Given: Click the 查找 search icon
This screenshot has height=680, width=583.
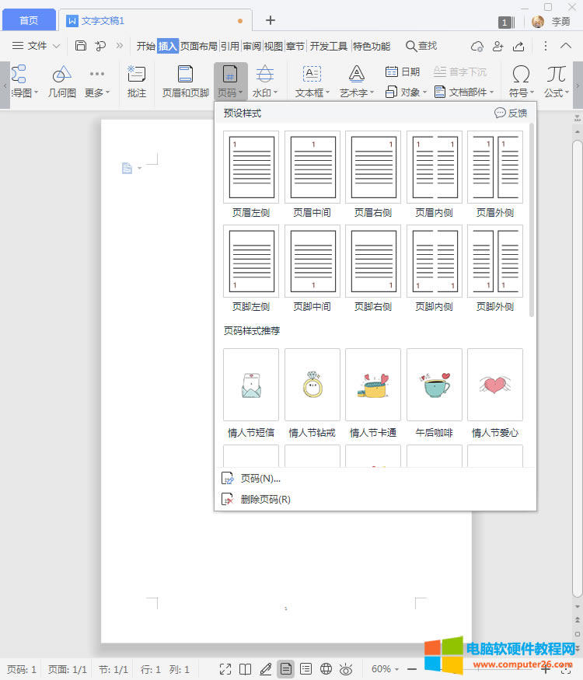Looking at the screenshot, I should coord(411,46).
